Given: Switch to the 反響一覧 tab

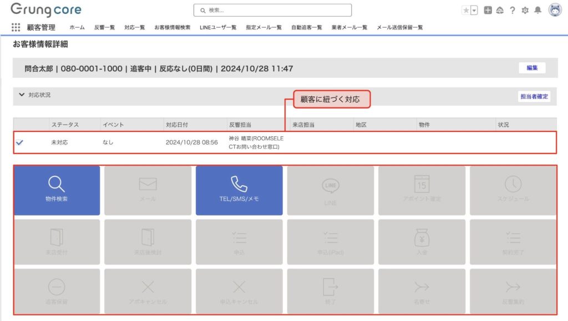Looking at the screenshot, I should tap(104, 27).
